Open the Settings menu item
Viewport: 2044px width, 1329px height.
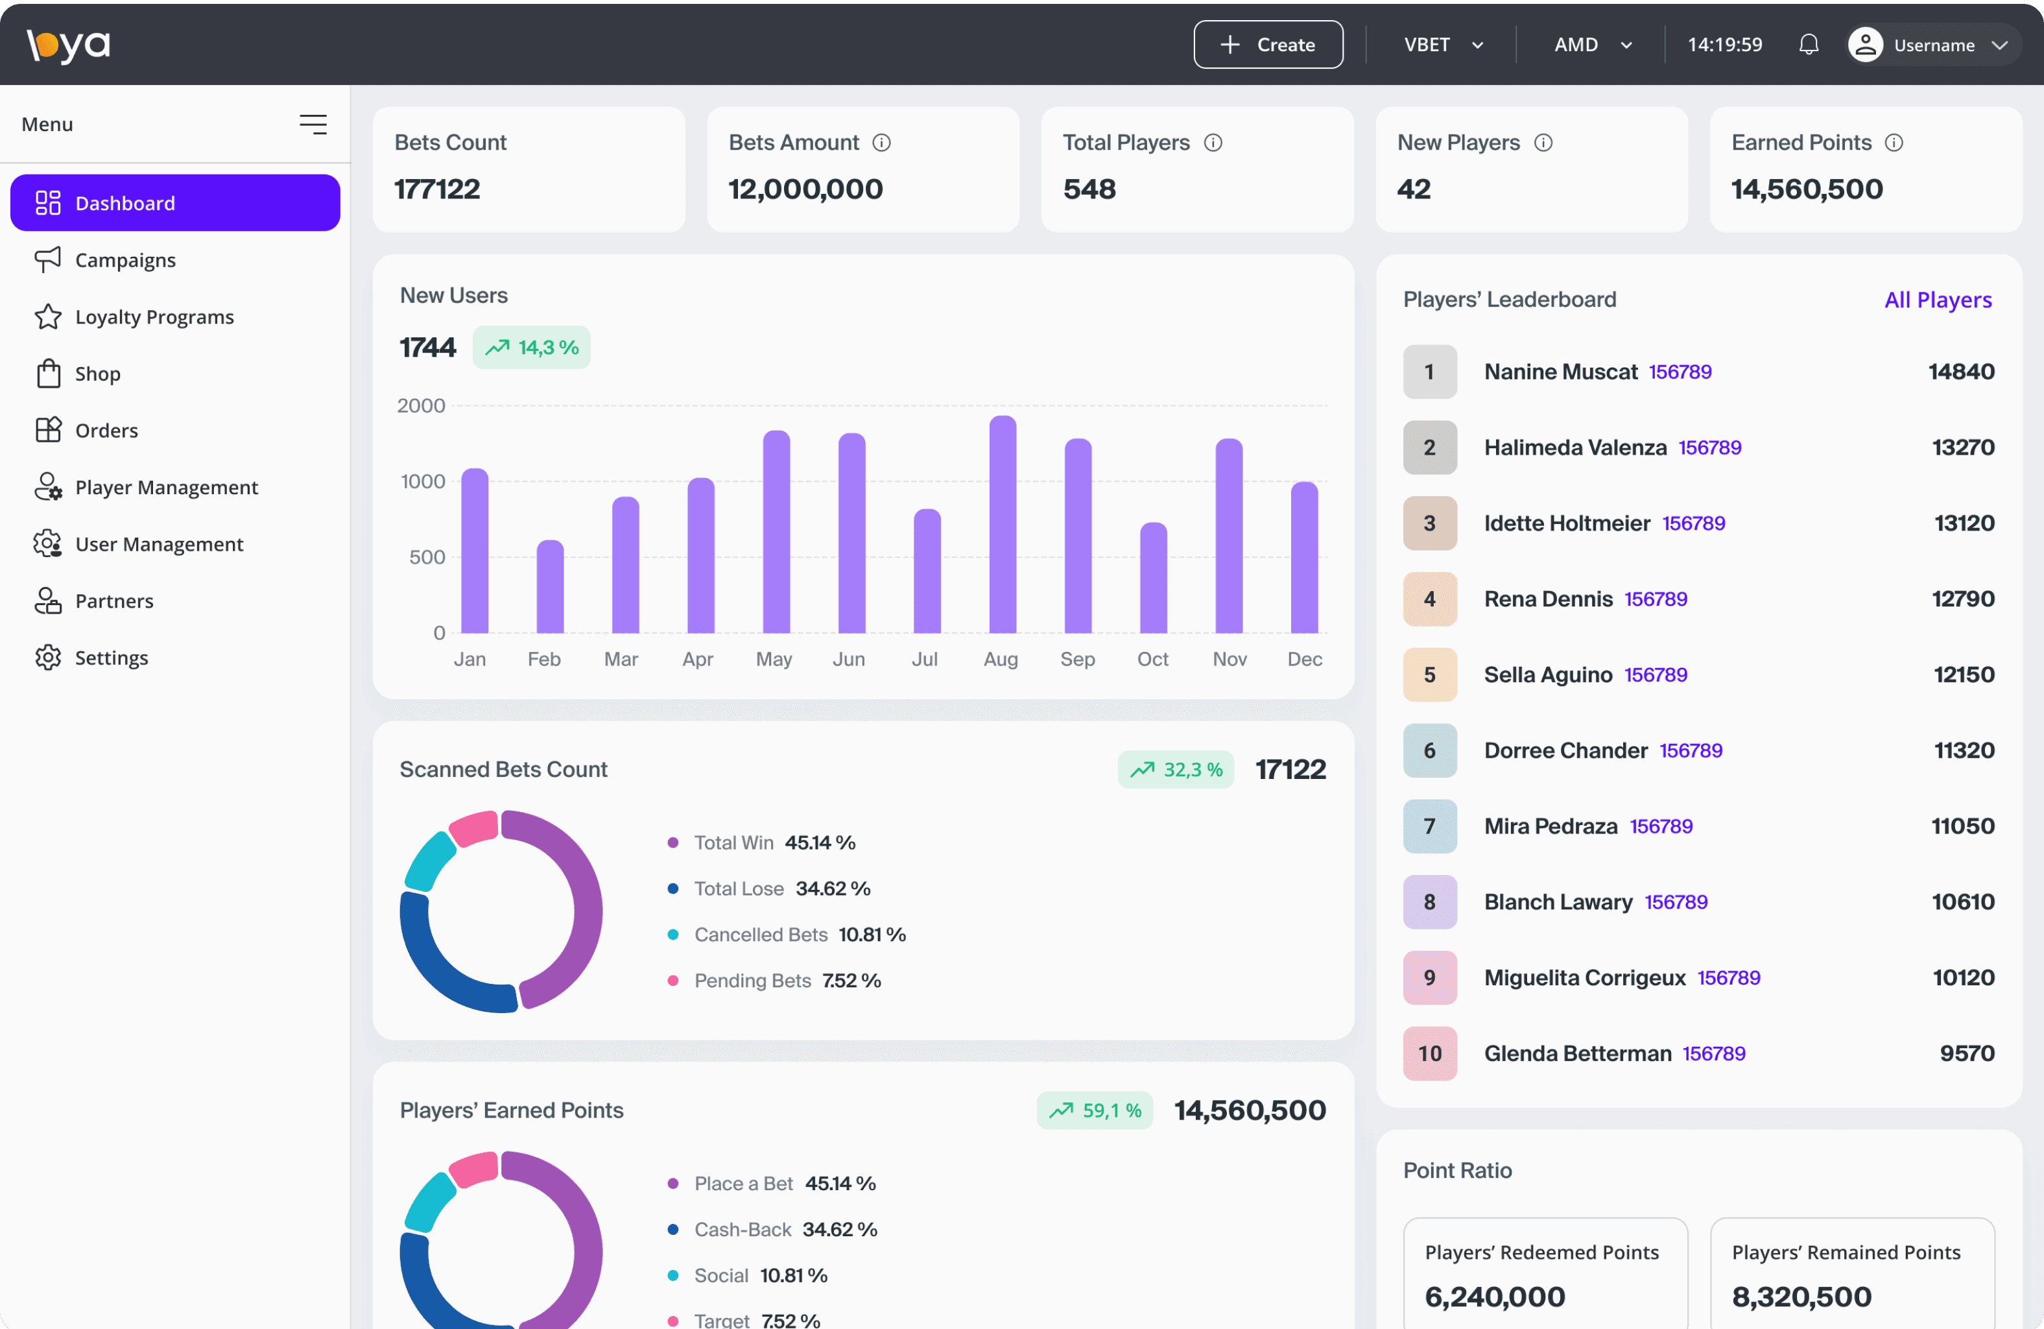click(112, 657)
